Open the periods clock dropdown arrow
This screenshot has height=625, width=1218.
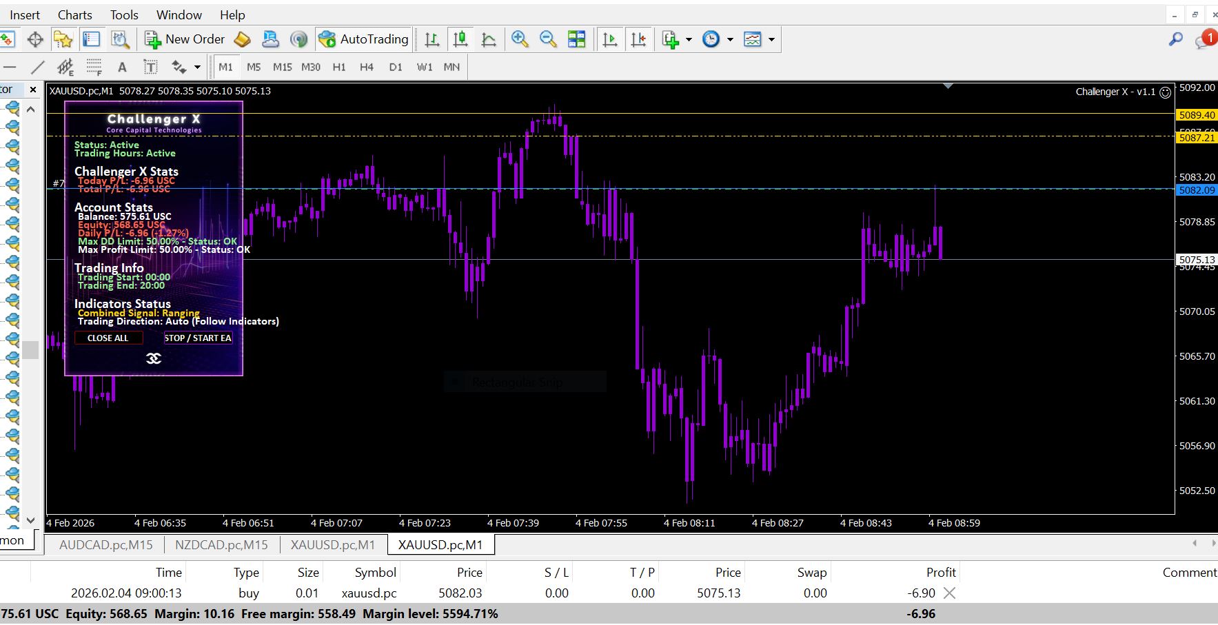(730, 39)
